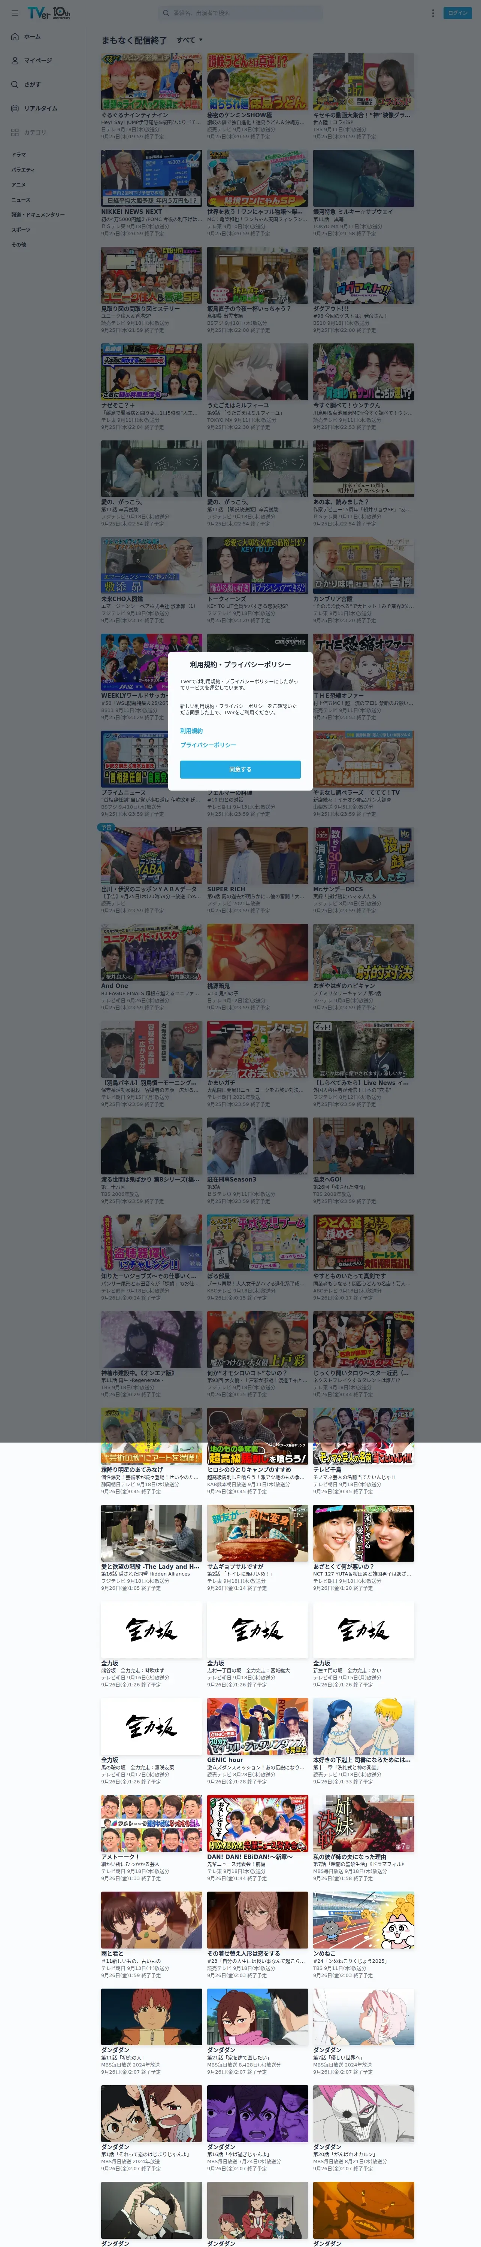Click 本好きの下剋上 title text
The image size is (481, 2247).
coord(361,1760)
